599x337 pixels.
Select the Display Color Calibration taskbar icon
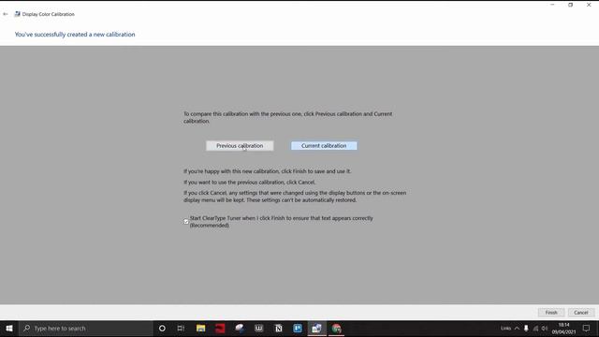tap(317, 329)
